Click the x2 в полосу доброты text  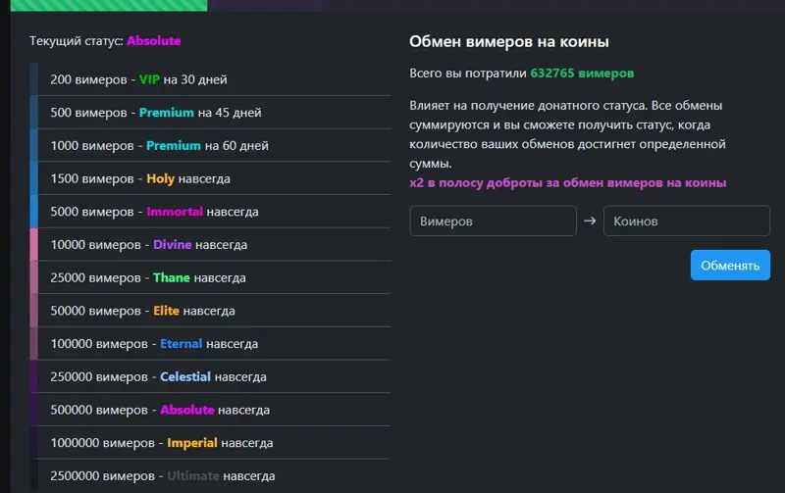(568, 182)
